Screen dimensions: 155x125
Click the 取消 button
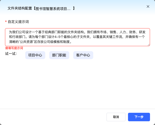(116, 117)
